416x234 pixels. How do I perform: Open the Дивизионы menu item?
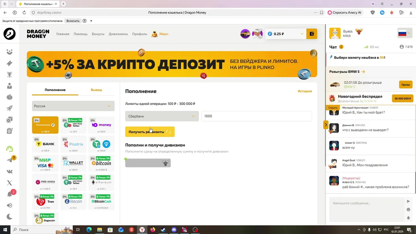pos(118,34)
